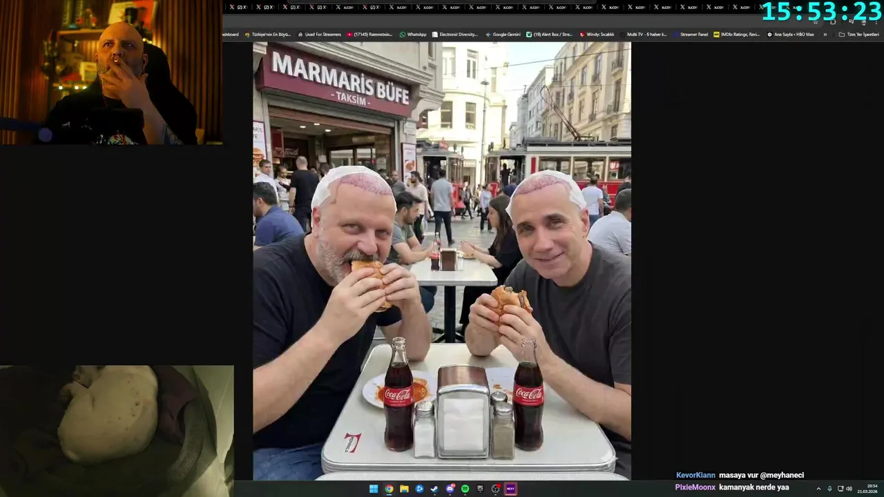Image resolution: width=884 pixels, height=497 pixels.
Task: Open the Windows Start menu
Action: tap(374, 489)
